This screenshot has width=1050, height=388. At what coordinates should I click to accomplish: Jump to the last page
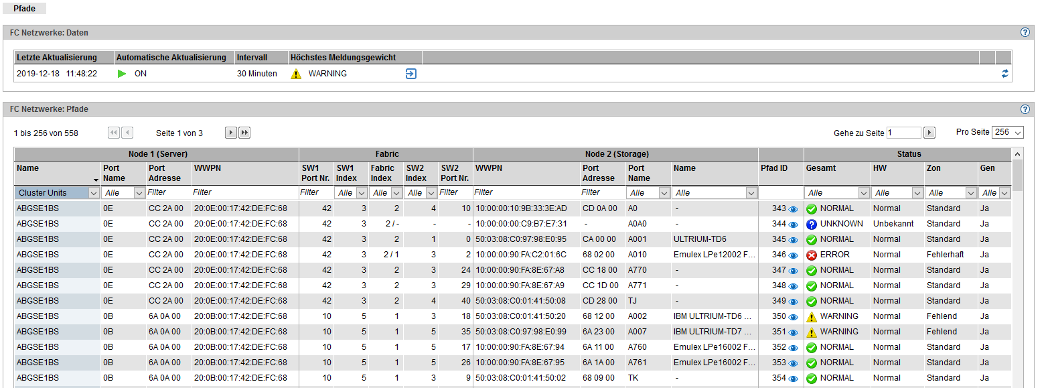[x=244, y=133]
